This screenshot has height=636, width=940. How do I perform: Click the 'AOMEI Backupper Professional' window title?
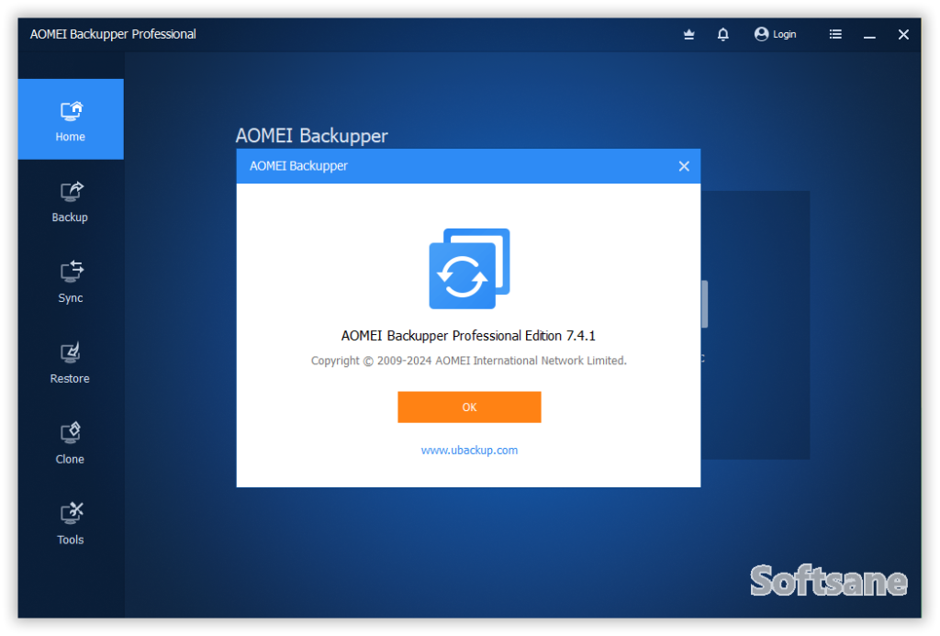(113, 34)
